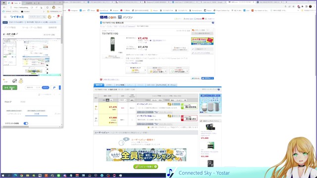Screen dimensions: 317x178
Task: Open the TwitCasting hamburger menu
Action: (x=5, y=17)
